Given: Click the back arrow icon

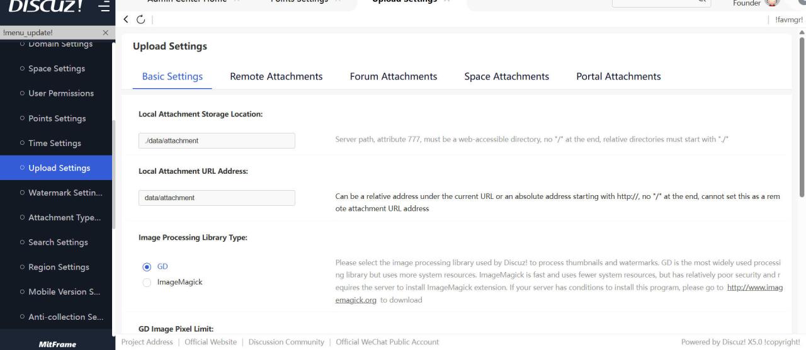Looking at the screenshot, I should [x=126, y=20].
